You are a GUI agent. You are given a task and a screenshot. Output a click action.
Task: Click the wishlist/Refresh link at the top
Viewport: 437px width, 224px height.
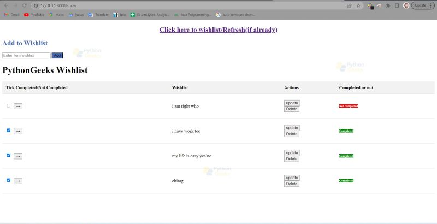tap(218, 30)
